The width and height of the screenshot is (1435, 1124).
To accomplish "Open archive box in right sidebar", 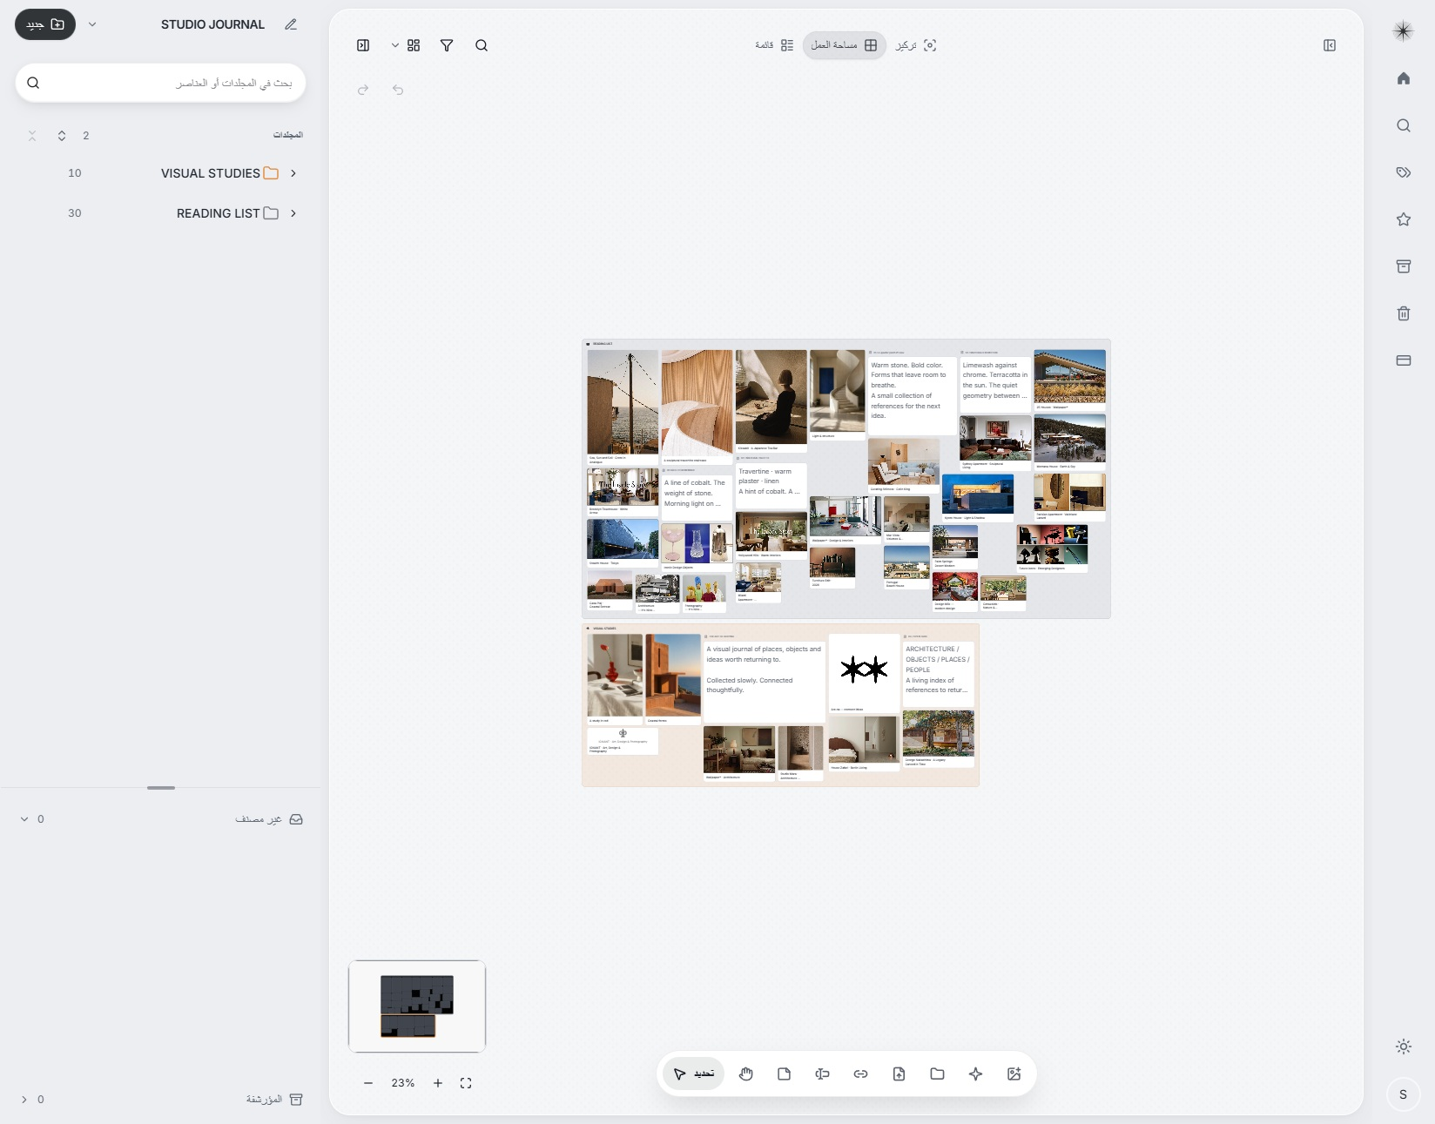I will [x=1404, y=266].
